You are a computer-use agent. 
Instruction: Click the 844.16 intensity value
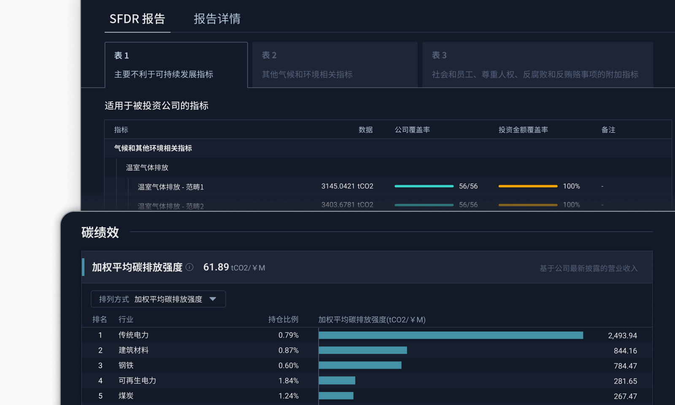(x=625, y=351)
